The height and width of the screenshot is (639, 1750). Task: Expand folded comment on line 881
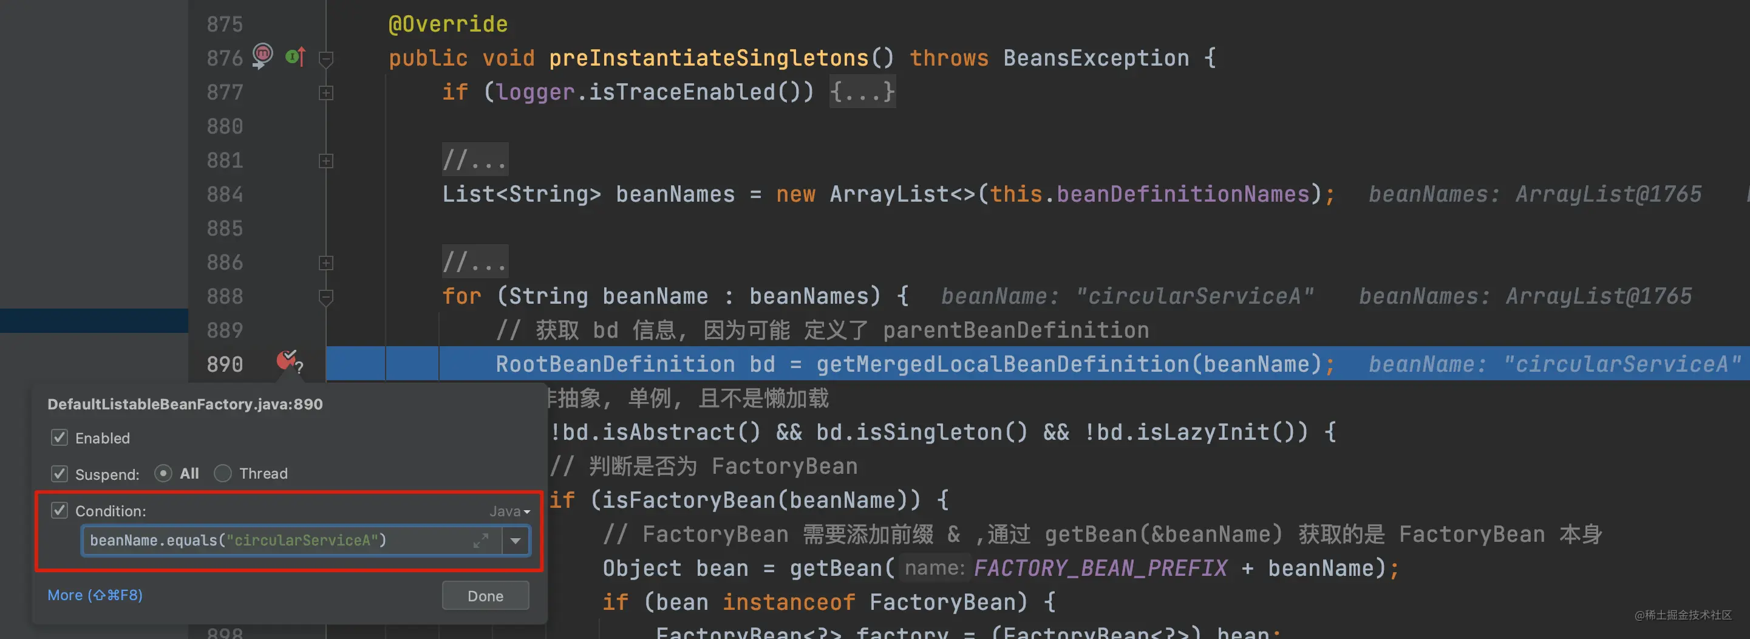tap(326, 161)
